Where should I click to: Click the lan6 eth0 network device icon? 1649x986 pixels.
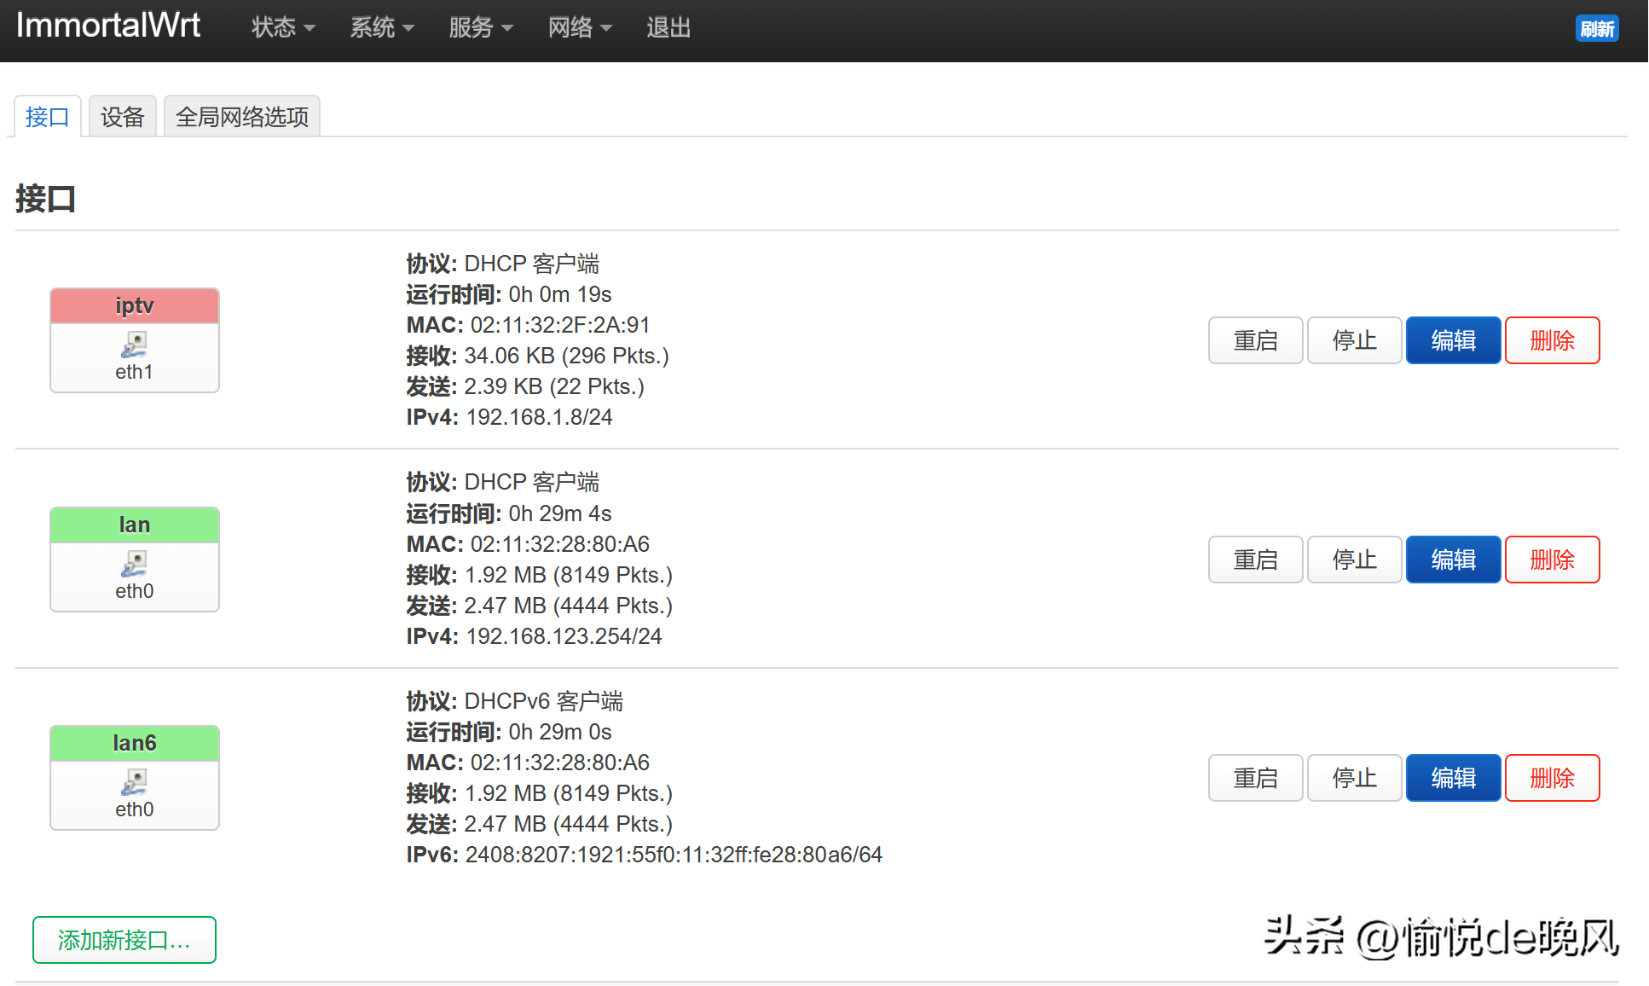point(134,781)
